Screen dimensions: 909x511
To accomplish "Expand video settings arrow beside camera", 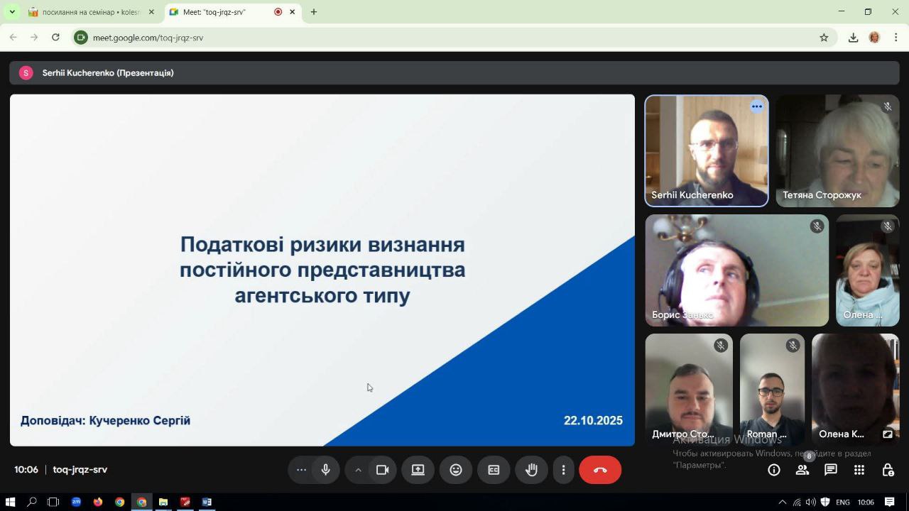I will pos(358,470).
